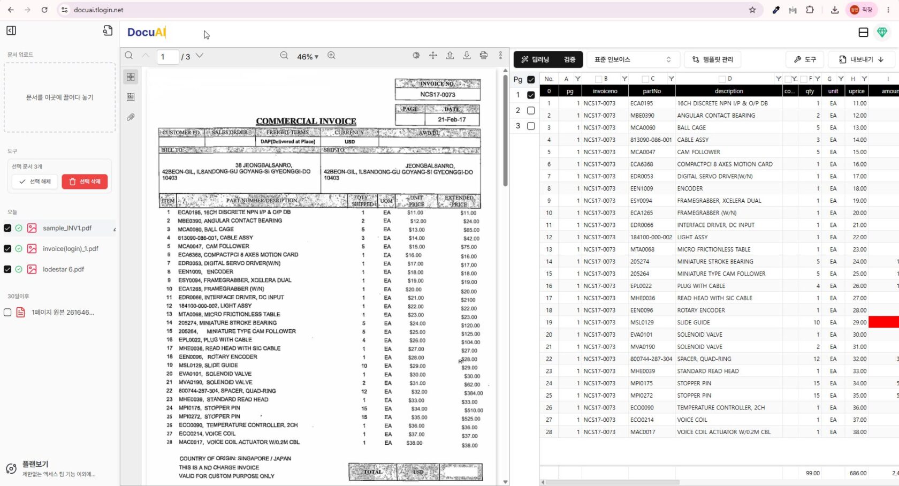Toggle the viewer theme icon

pyautogui.click(x=416, y=56)
